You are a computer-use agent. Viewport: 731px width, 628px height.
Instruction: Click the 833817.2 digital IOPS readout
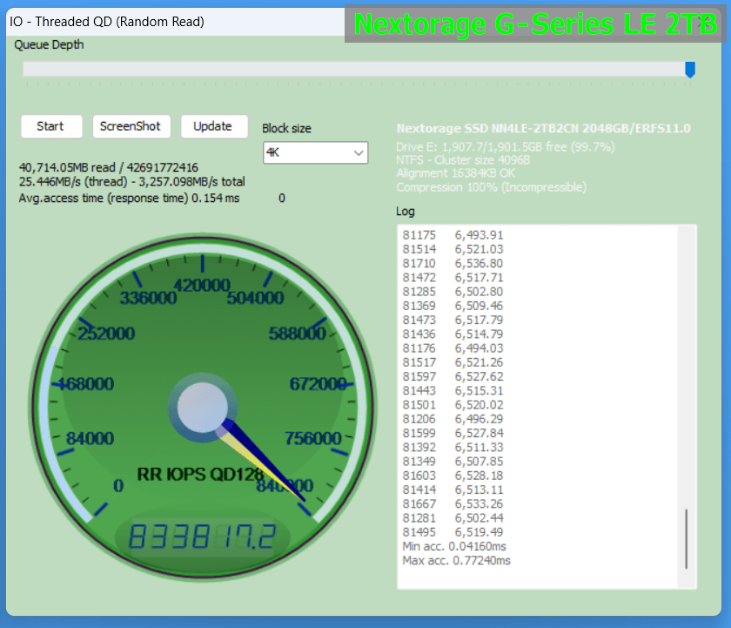click(x=202, y=537)
